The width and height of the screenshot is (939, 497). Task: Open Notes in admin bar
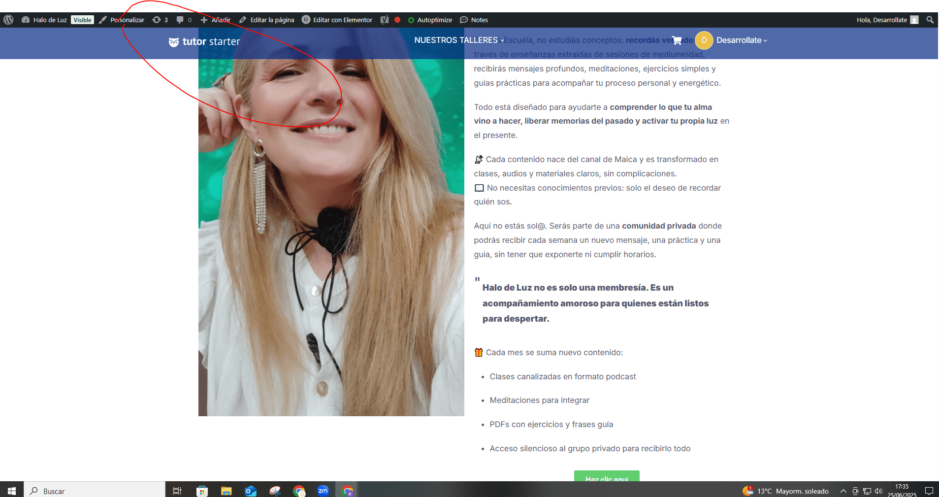pyautogui.click(x=474, y=20)
